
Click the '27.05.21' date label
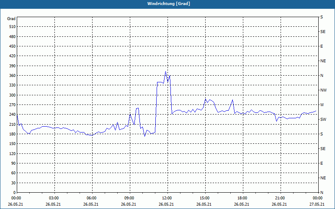[x=318, y=204]
